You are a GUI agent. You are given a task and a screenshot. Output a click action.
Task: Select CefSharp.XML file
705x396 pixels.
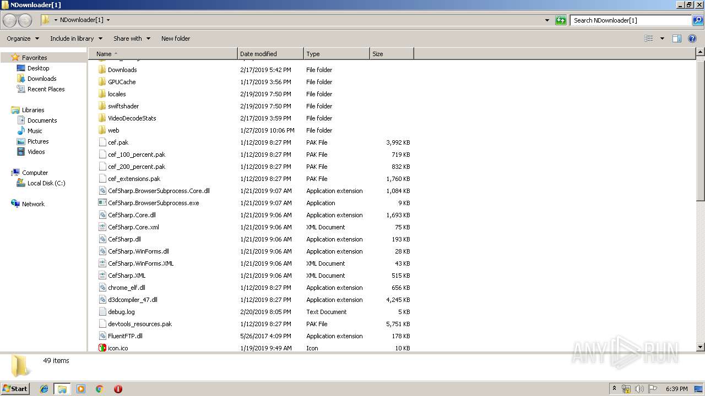pyautogui.click(x=127, y=276)
